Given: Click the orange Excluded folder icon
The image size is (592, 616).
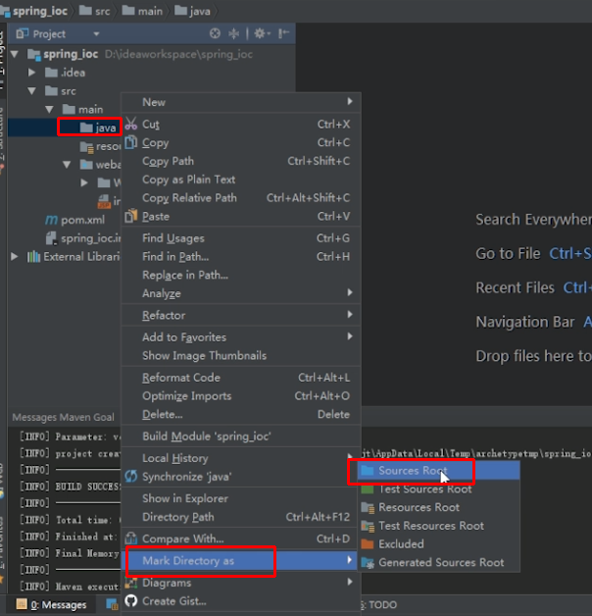Looking at the screenshot, I should (368, 543).
